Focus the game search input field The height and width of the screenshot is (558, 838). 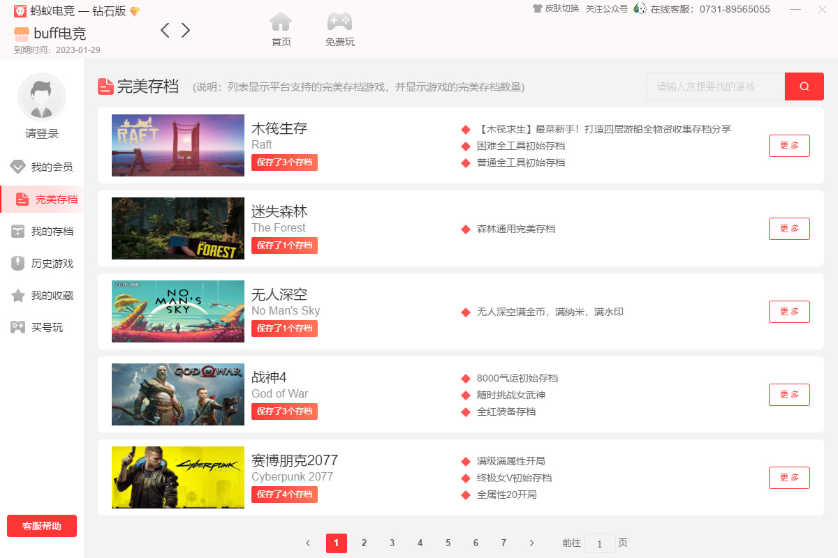(715, 86)
